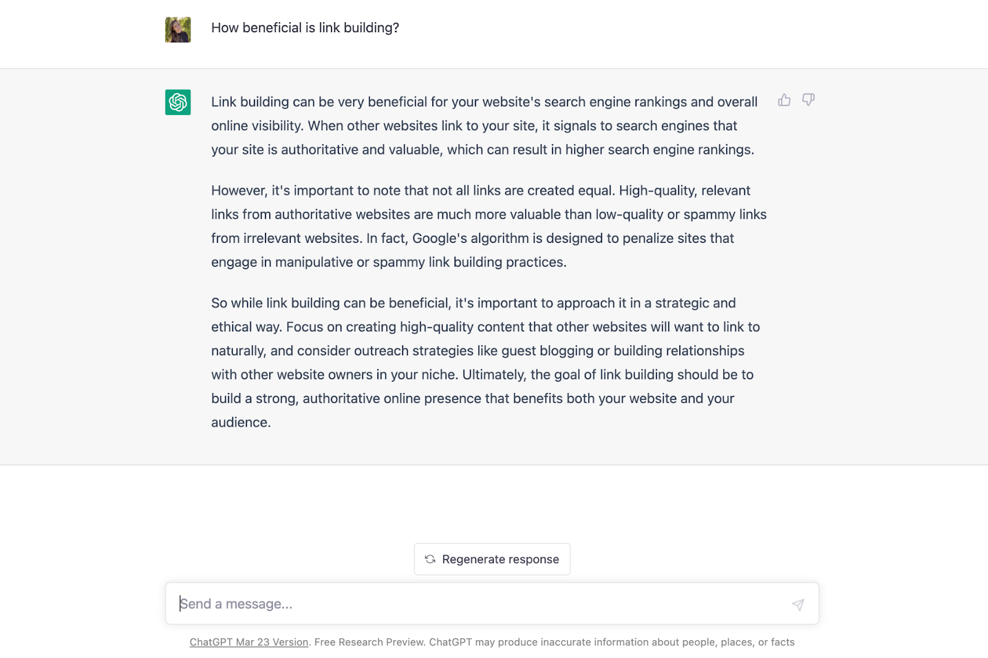This screenshot has height=658, width=988.
Task: Click the sentence starting 'Ultimately, the goal'
Action: click(x=482, y=398)
